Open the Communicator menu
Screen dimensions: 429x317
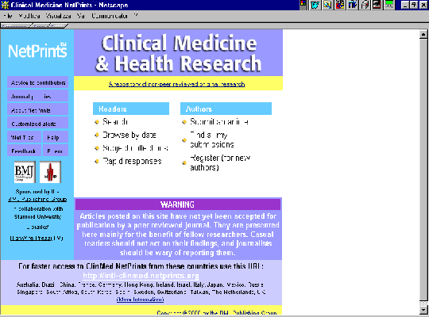pos(110,16)
